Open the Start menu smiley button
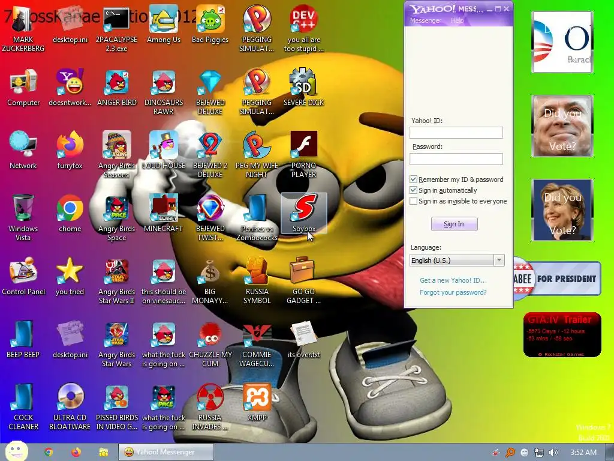Image resolution: width=614 pixels, height=461 pixels. (x=17, y=451)
